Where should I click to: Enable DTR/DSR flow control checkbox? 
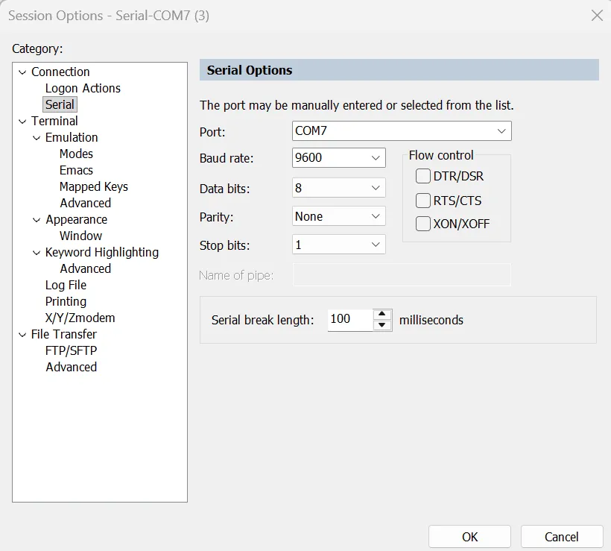pyautogui.click(x=423, y=177)
